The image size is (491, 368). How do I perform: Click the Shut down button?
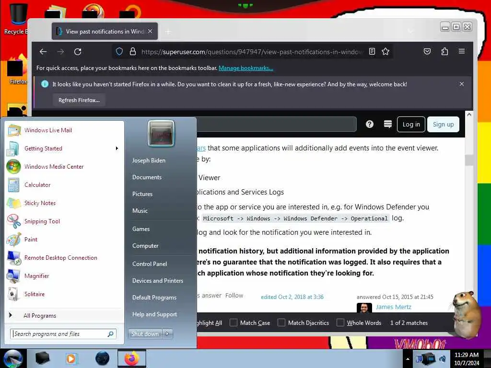145,334
